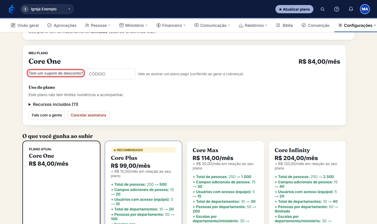Open the Aprovações tab
The width and height of the screenshot is (377, 224).
tap(62, 25)
